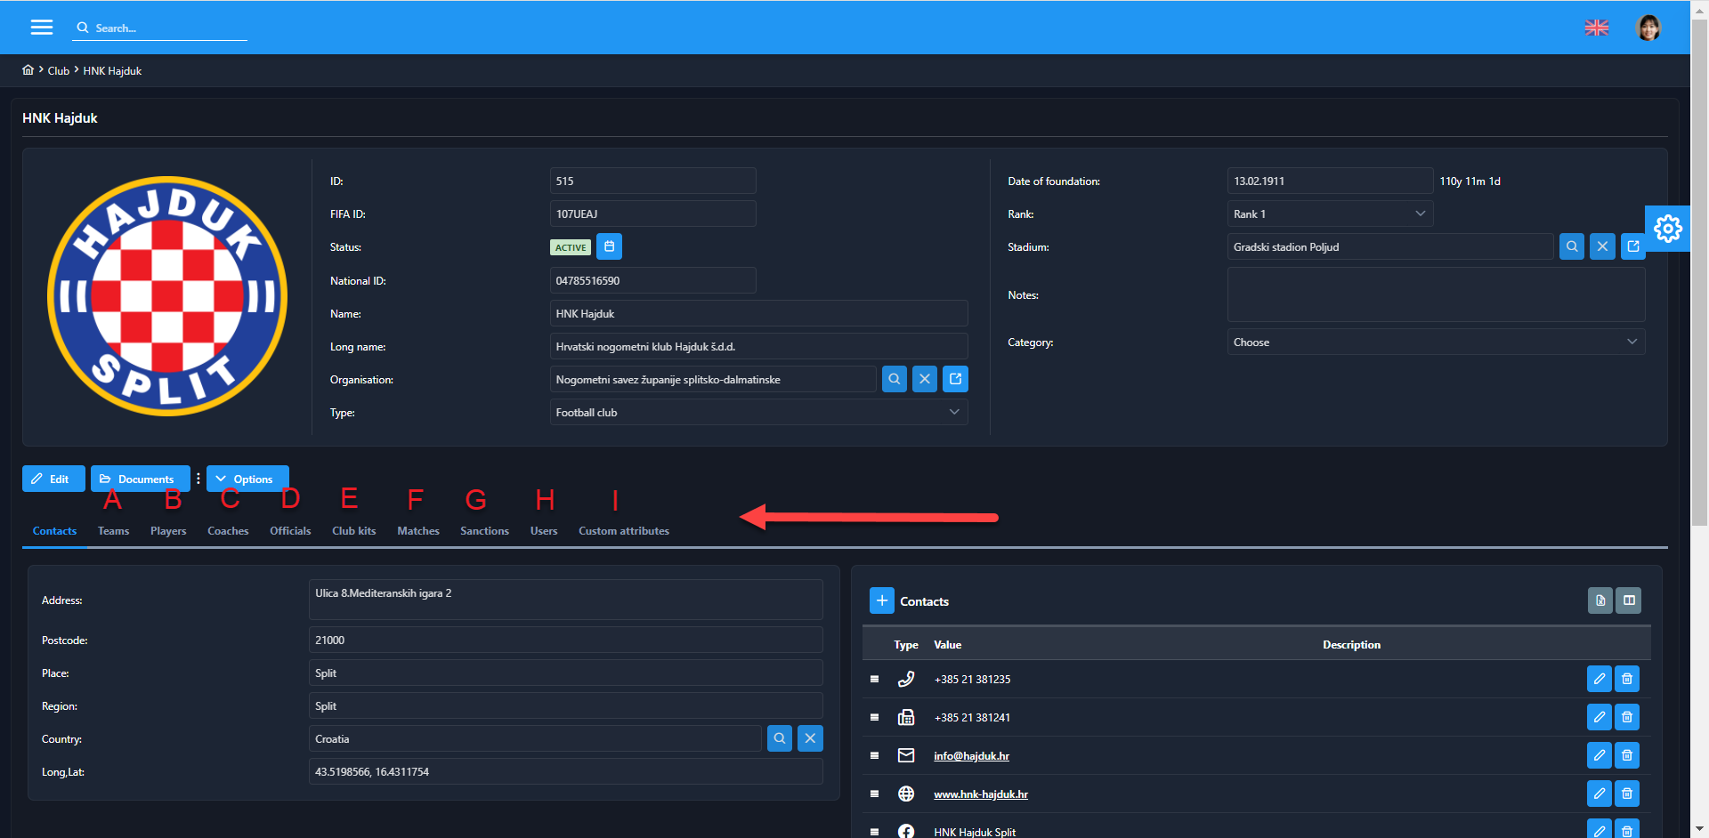The height and width of the screenshot is (838, 1709).
Task: Switch to the Players tab
Action: pyautogui.click(x=168, y=531)
